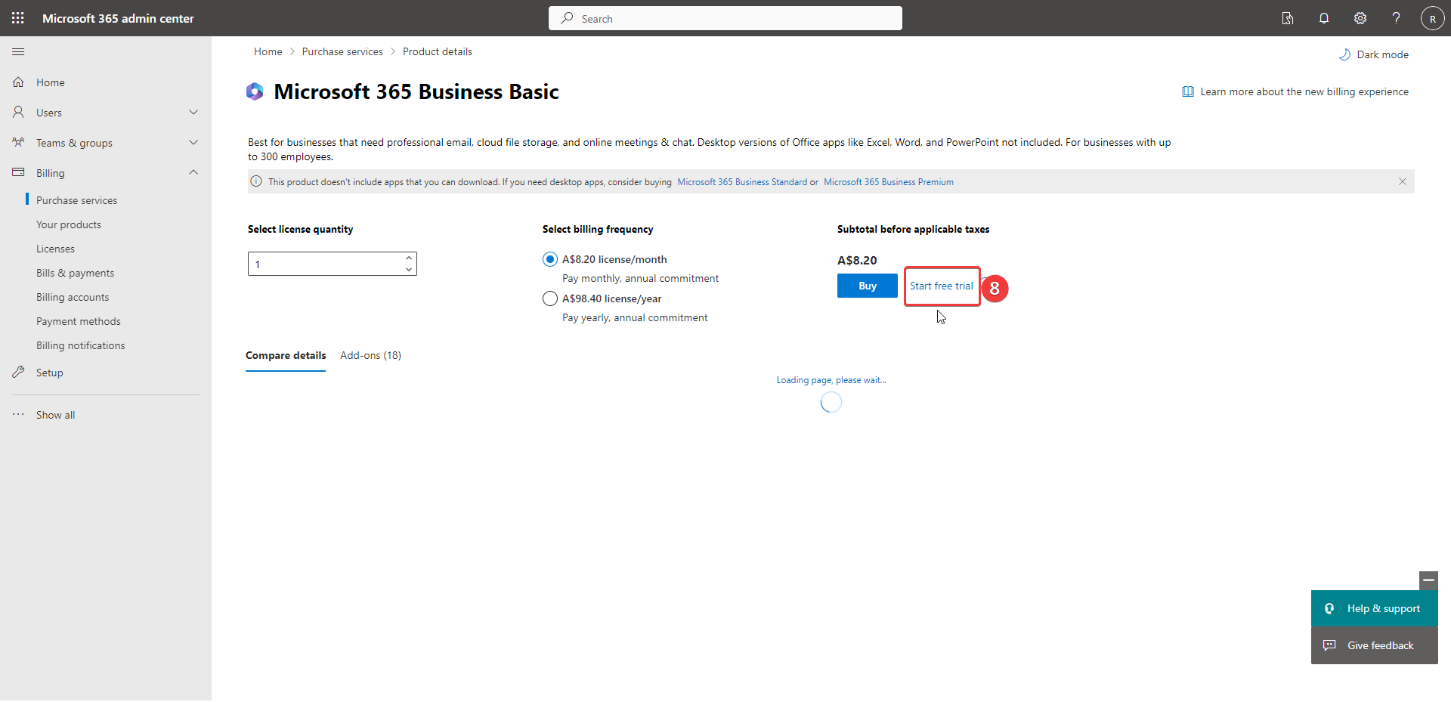Switch to Dark mode
Viewport: 1451px width, 702px height.
tap(1374, 54)
